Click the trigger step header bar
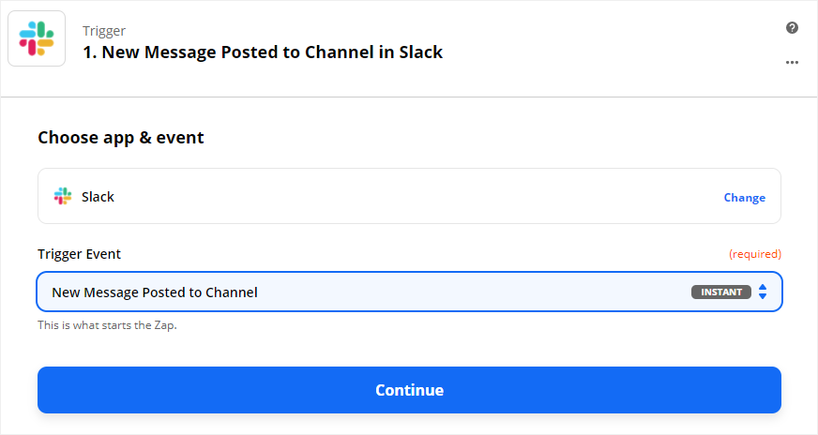 coord(409,49)
